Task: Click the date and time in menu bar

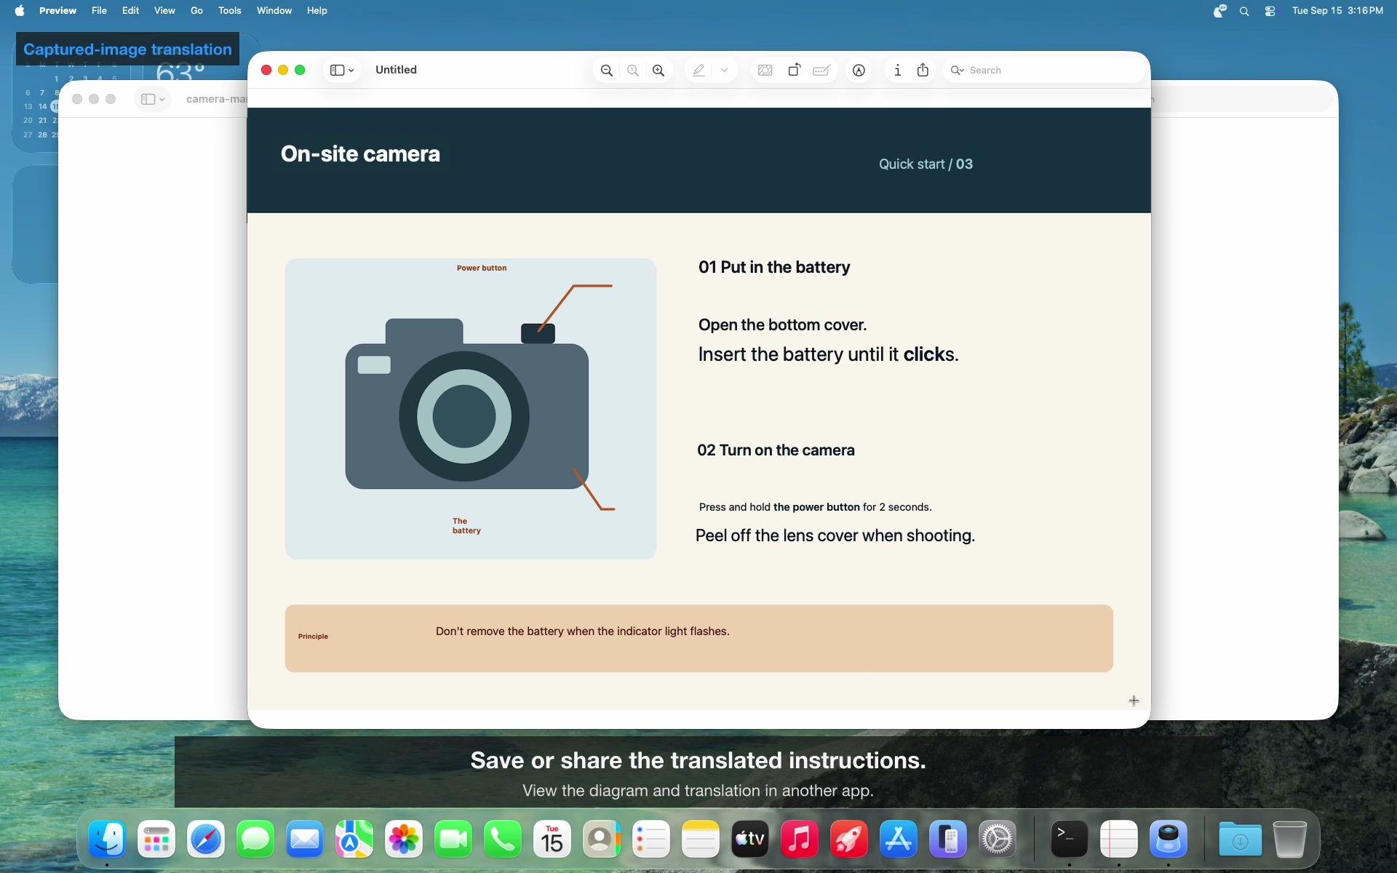Action: pos(1337,11)
